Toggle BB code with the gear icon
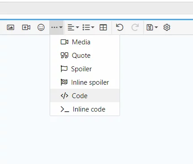The width and height of the screenshot is (193, 164). (167, 27)
